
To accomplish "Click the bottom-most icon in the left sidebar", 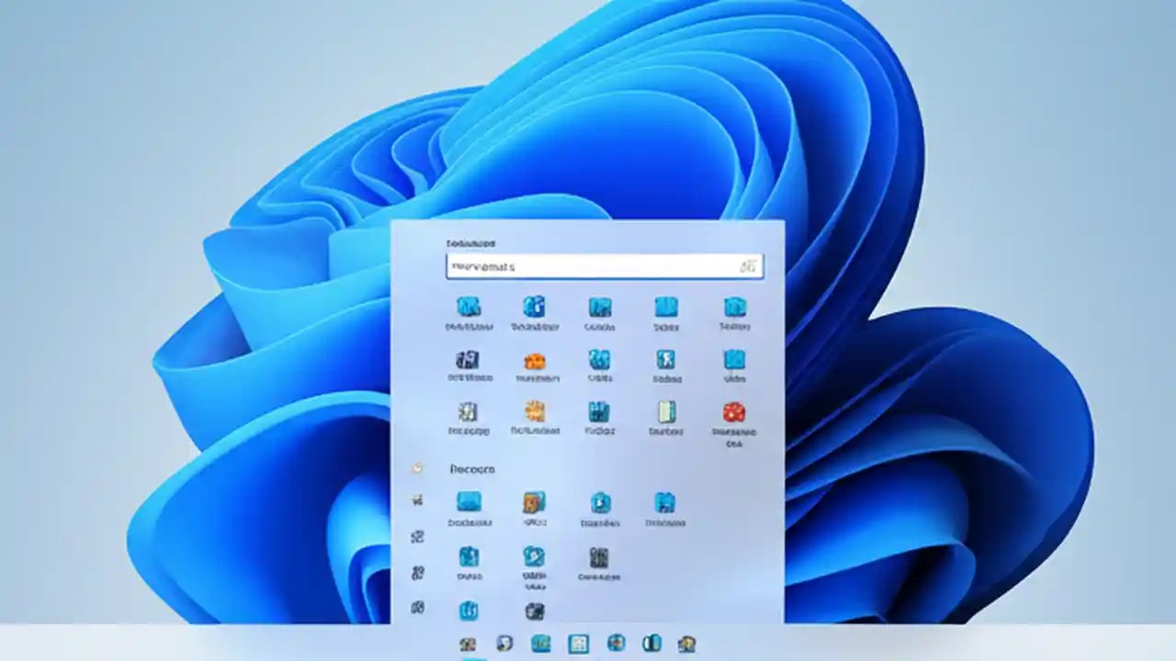I will pos(416,609).
